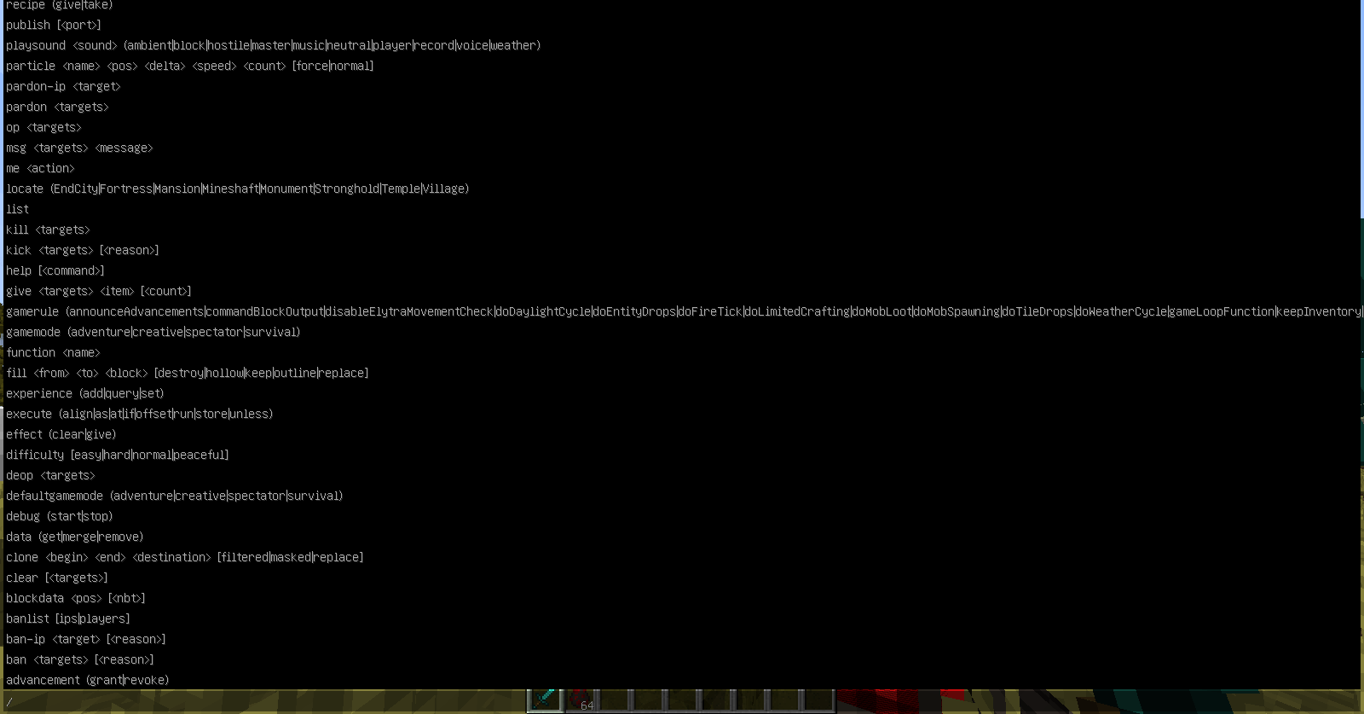This screenshot has width=1364, height=714.
Task: Click the clone command line
Action: [x=185, y=557]
